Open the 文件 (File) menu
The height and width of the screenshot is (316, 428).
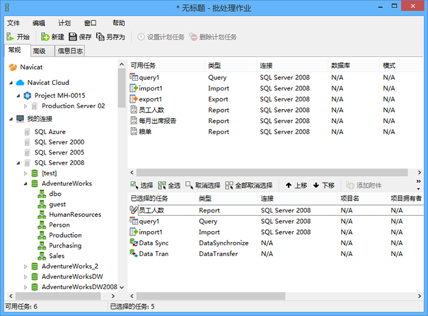coord(13,23)
